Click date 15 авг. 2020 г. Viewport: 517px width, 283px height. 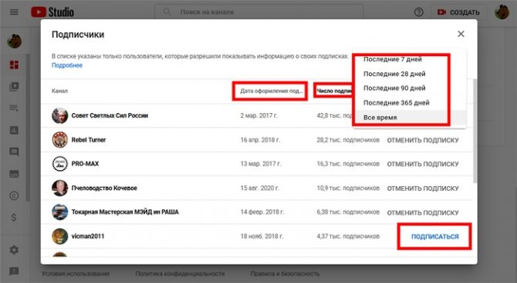click(x=260, y=188)
